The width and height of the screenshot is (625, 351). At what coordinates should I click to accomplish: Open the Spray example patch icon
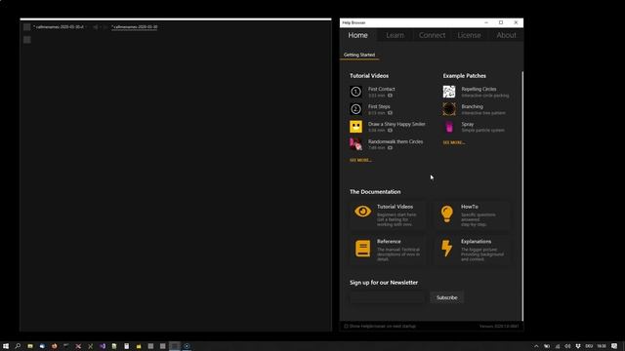(x=449, y=127)
